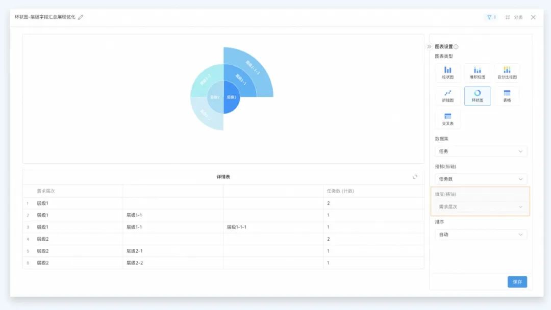551x310 pixels.
Task: Click the 分类 label in header
Action: [x=518, y=17]
